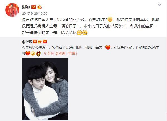Open the 苏州·金鸡湖（商圈）location link
Screen dimensions: 167x121
point(60,53)
